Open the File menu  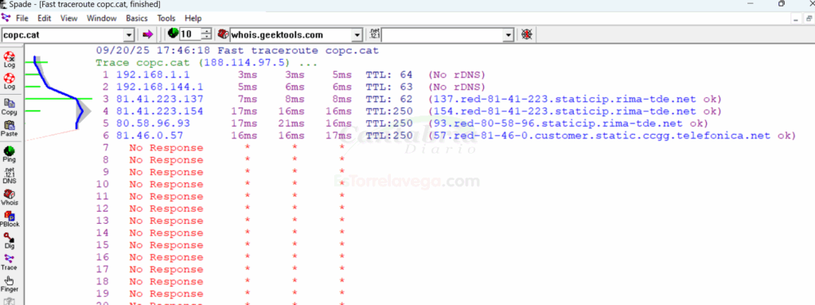21,18
